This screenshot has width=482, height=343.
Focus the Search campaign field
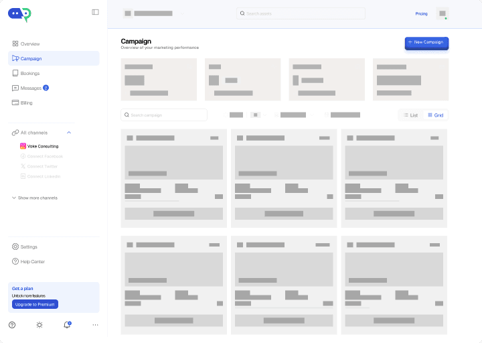[x=164, y=115]
